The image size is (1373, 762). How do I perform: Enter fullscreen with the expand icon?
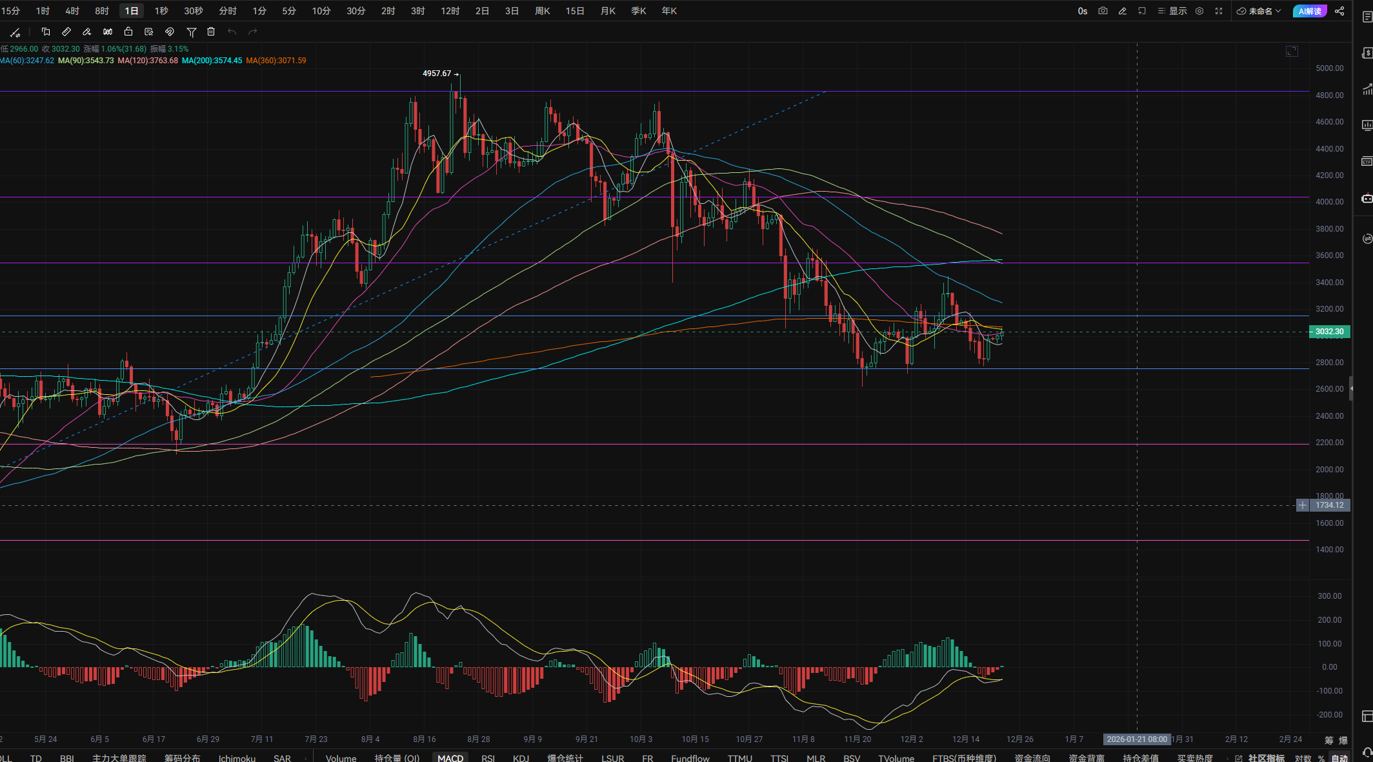(x=1219, y=11)
